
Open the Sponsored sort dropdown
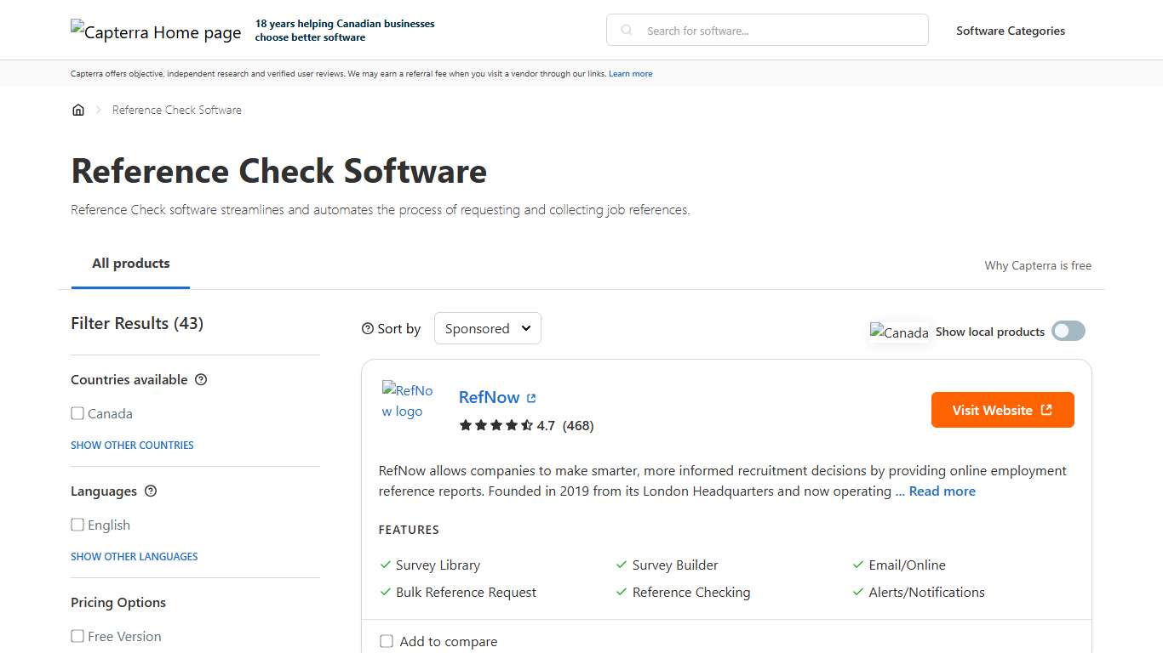(x=487, y=328)
